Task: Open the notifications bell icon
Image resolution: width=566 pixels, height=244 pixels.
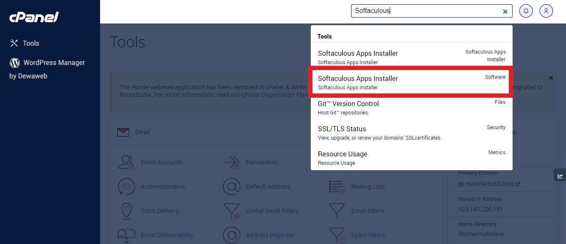Action: [526, 11]
